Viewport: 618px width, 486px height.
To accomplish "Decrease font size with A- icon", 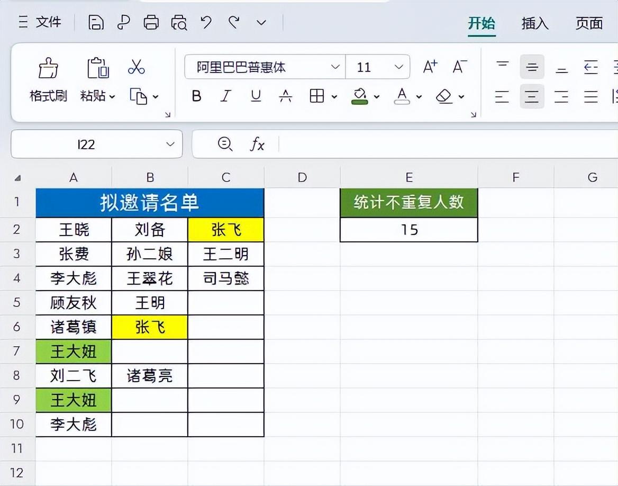I will click(x=460, y=67).
